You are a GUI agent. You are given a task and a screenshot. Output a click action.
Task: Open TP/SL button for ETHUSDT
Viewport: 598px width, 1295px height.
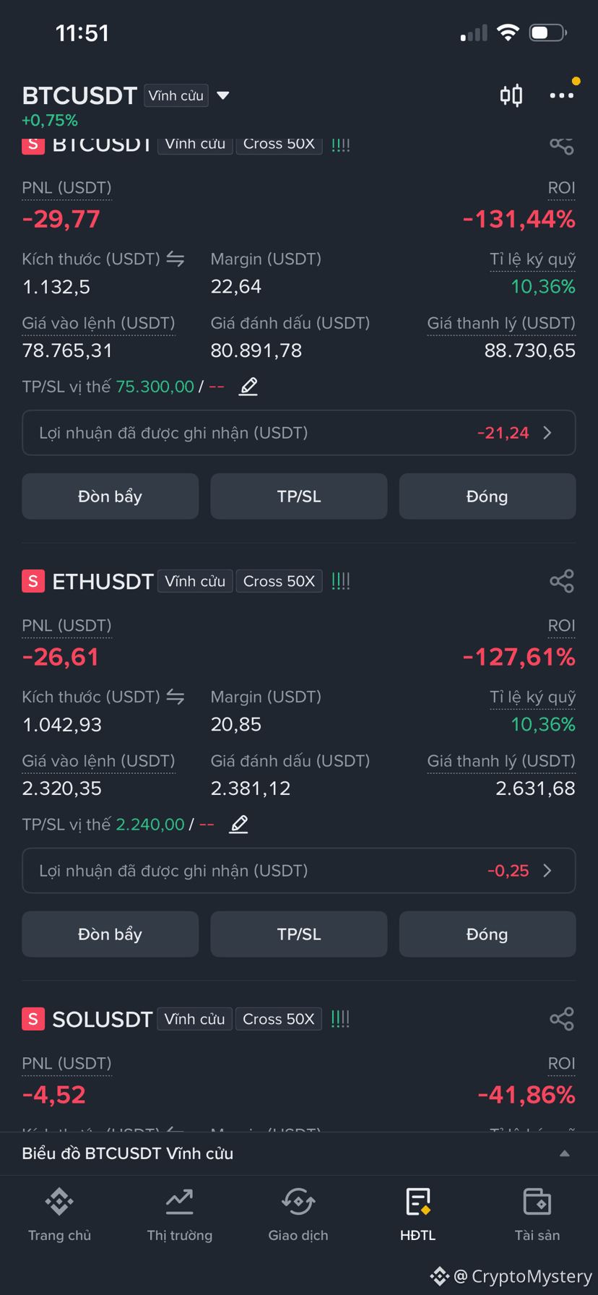(299, 934)
